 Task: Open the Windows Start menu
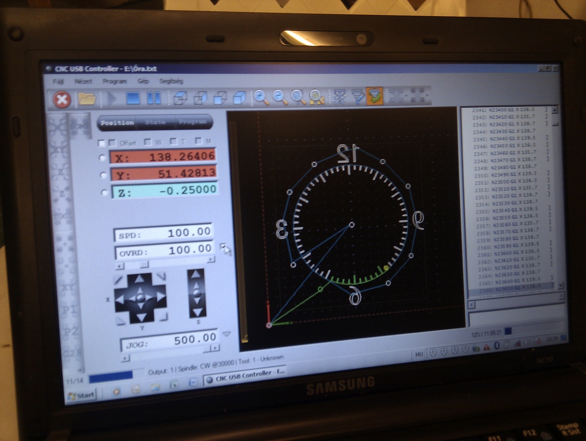click(81, 395)
